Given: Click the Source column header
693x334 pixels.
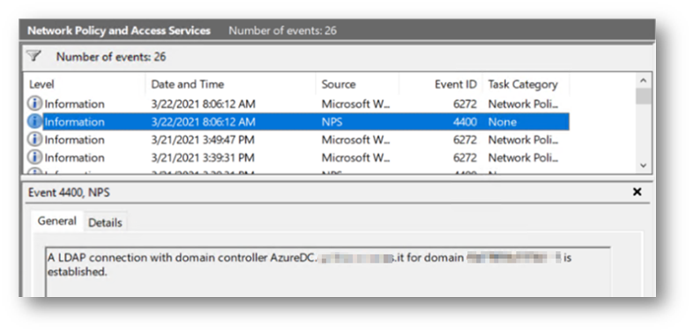Looking at the screenshot, I should pyautogui.click(x=358, y=85).
